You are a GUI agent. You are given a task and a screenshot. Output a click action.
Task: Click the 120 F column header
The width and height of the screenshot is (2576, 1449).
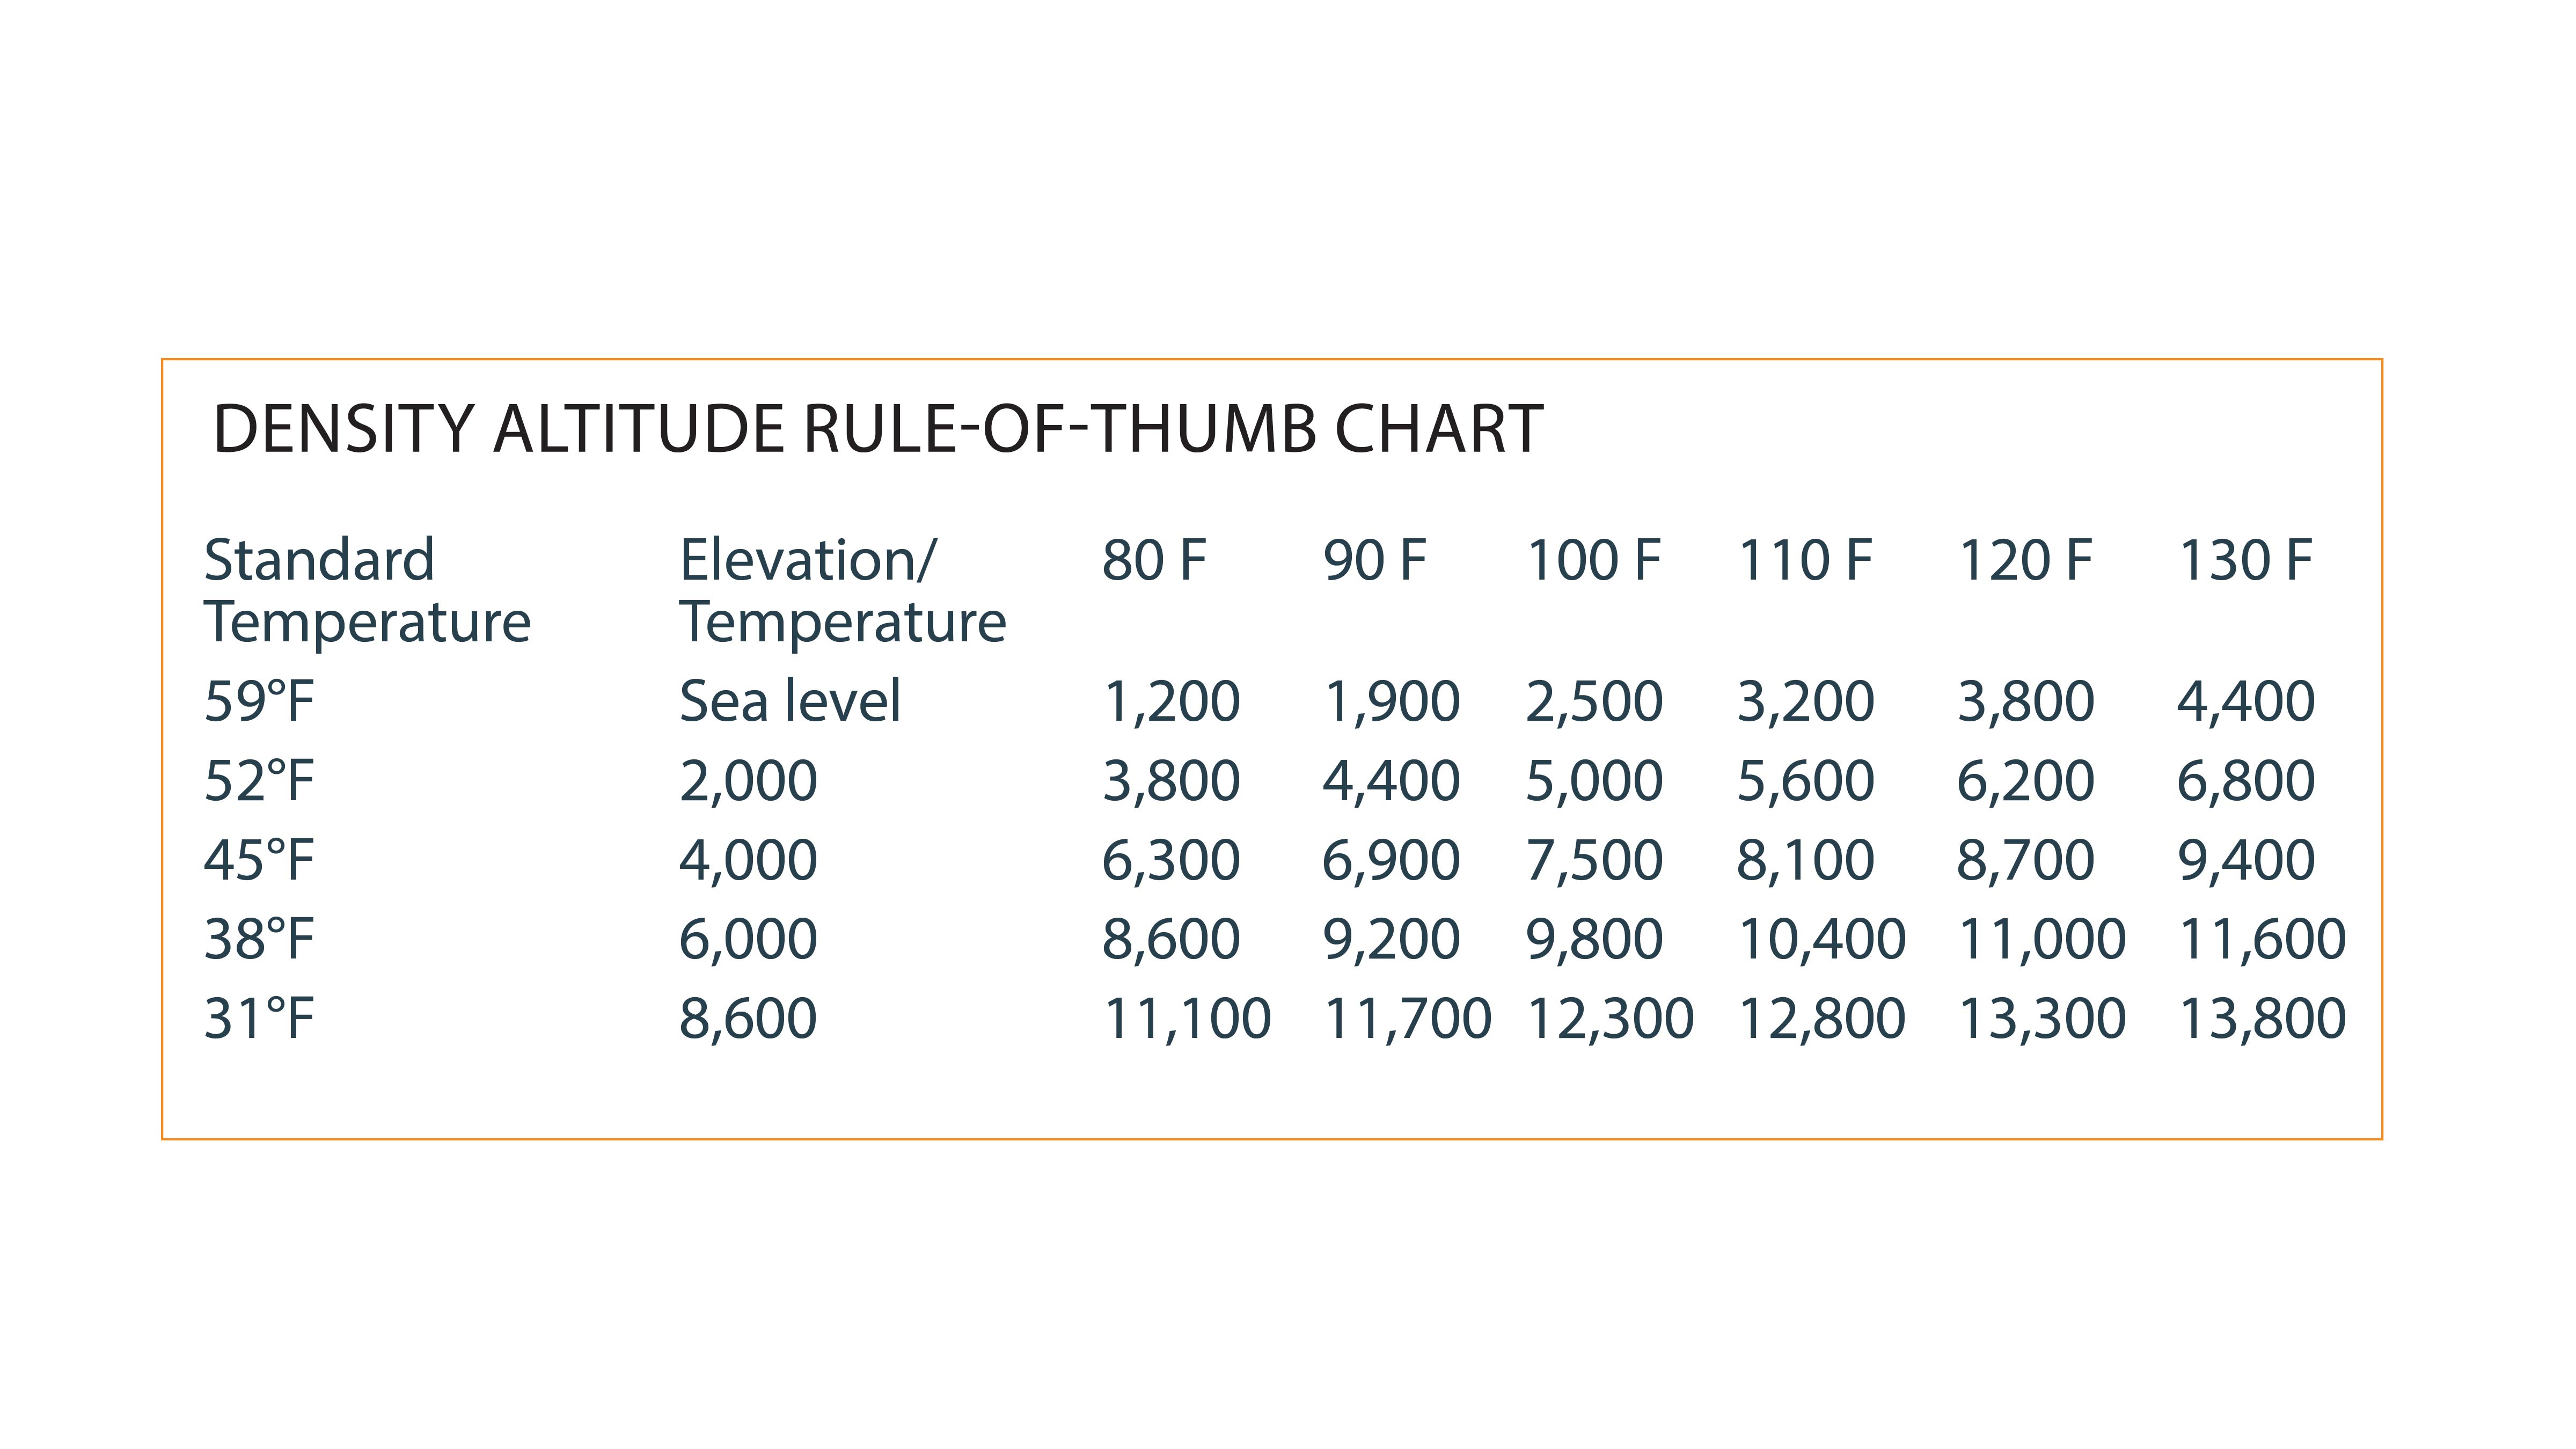[x=2025, y=560]
